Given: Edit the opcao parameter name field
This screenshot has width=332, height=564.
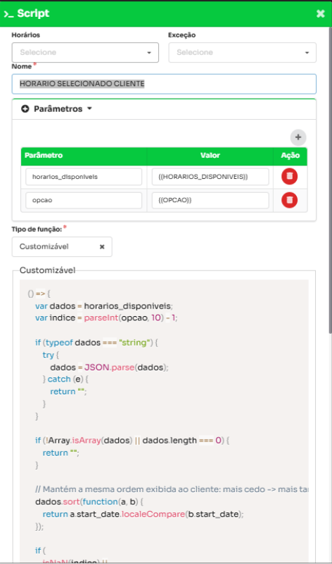Looking at the screenshot, I should (84, 201).
